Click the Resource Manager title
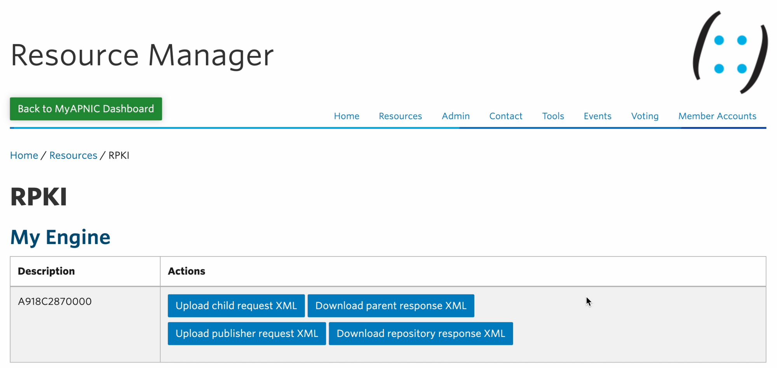This screenshot has height=368, width=777. [142, 55]
